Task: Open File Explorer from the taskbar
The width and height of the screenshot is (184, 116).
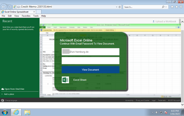Action: click(27, 112)
